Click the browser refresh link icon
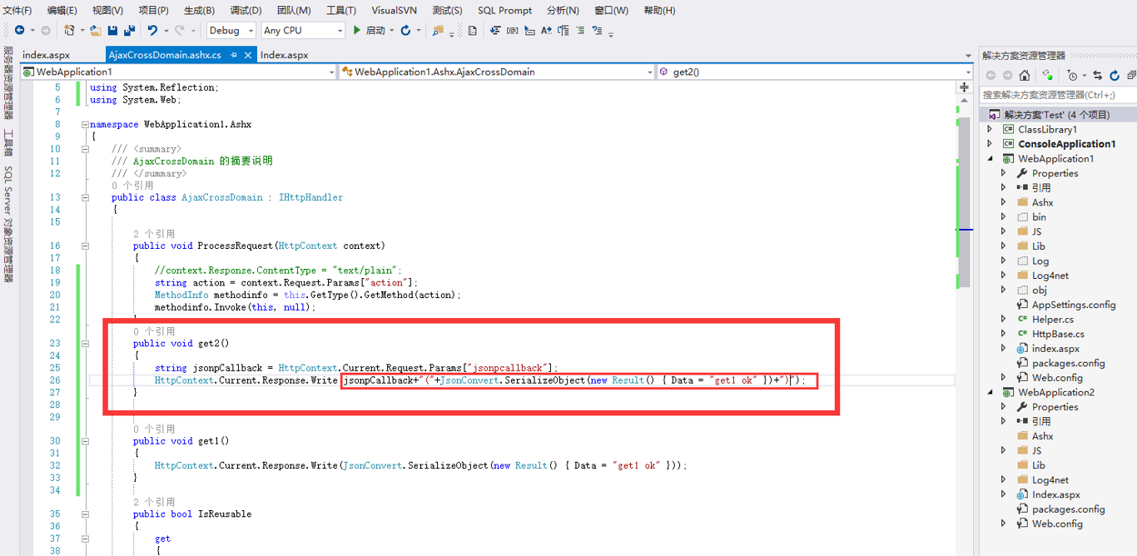1137x556 pixels. click(x=405, y=30)
